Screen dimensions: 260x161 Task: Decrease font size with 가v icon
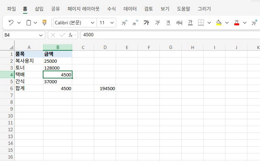point(135,23)
